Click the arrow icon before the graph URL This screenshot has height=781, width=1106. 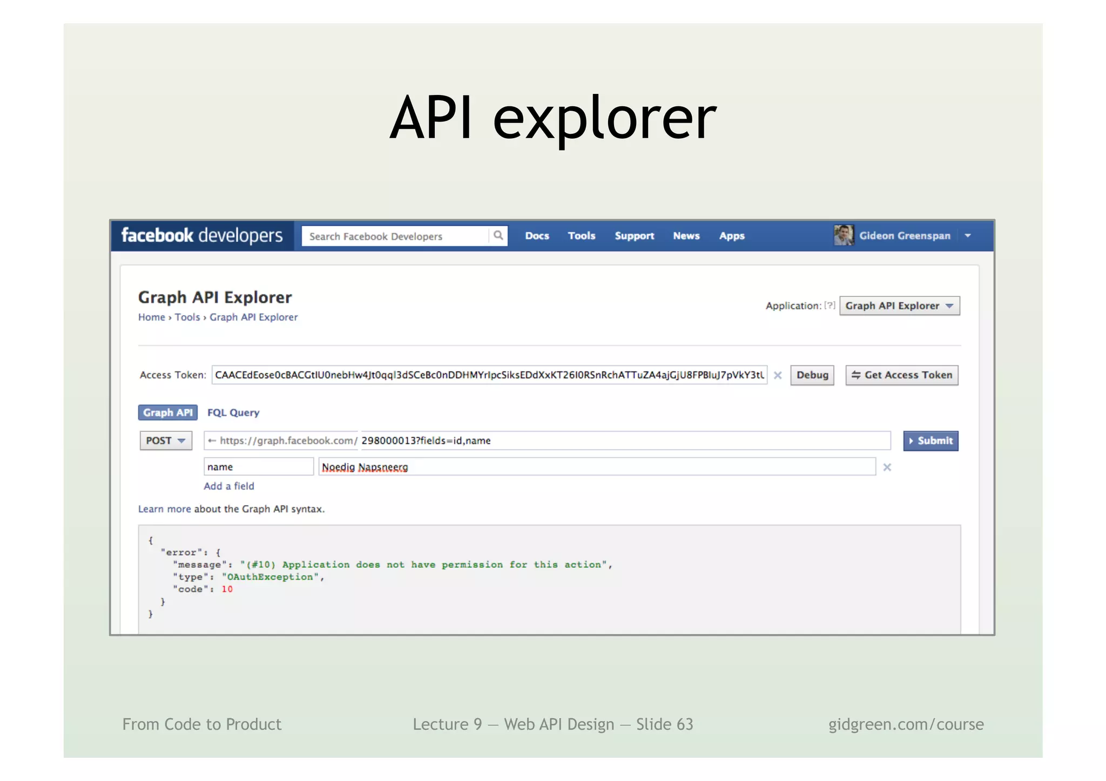tap(212, 441)
